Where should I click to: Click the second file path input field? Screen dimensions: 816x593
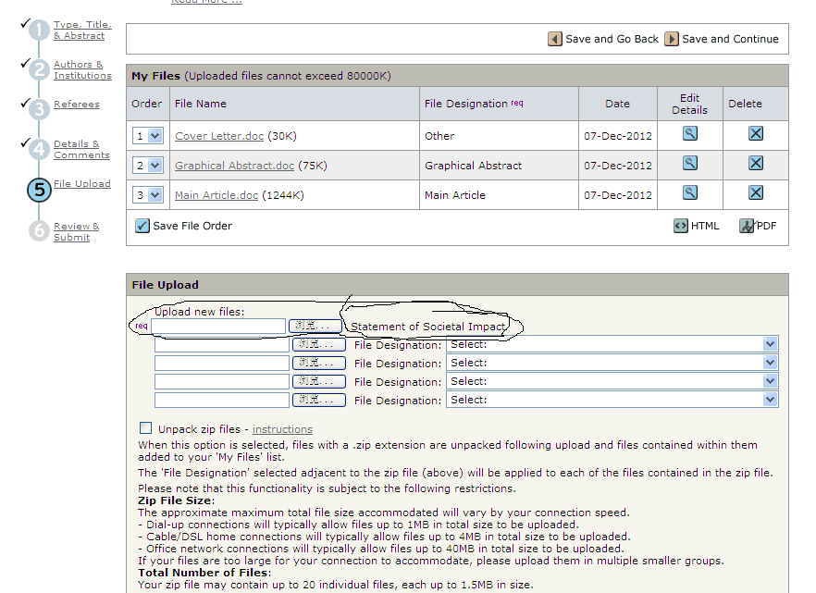coord(222,344)
